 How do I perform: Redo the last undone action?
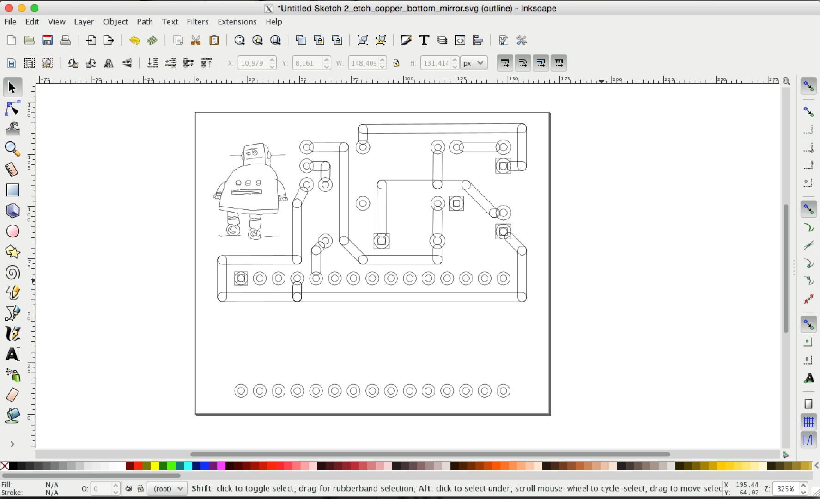pos(152,40)
